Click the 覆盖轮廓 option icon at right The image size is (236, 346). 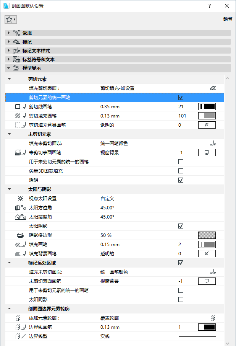click(x=213, y=318)
